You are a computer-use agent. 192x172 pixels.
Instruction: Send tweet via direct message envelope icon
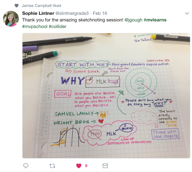coord(105,166)
